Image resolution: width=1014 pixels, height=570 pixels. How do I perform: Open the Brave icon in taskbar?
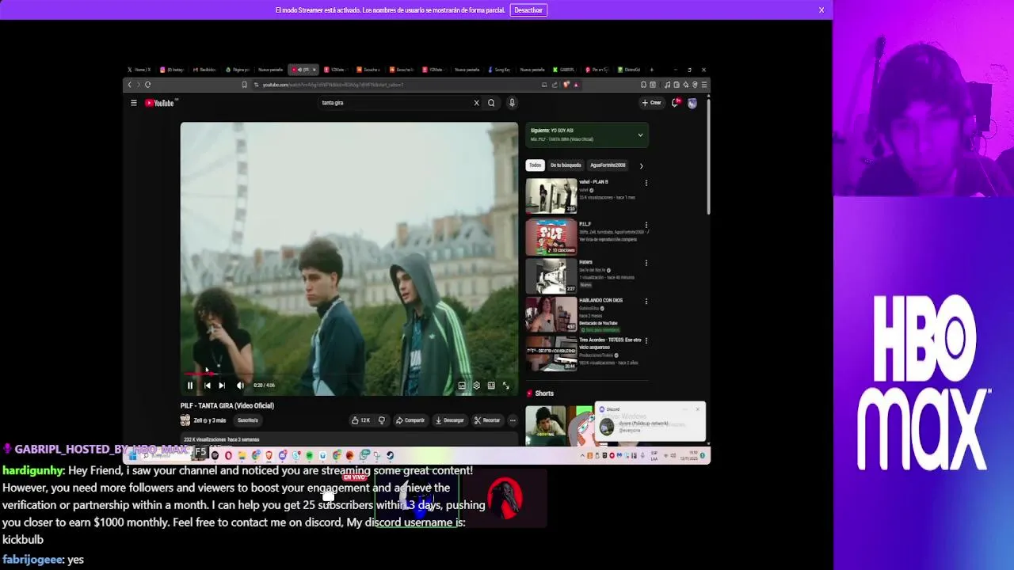(x=269, y=455)
